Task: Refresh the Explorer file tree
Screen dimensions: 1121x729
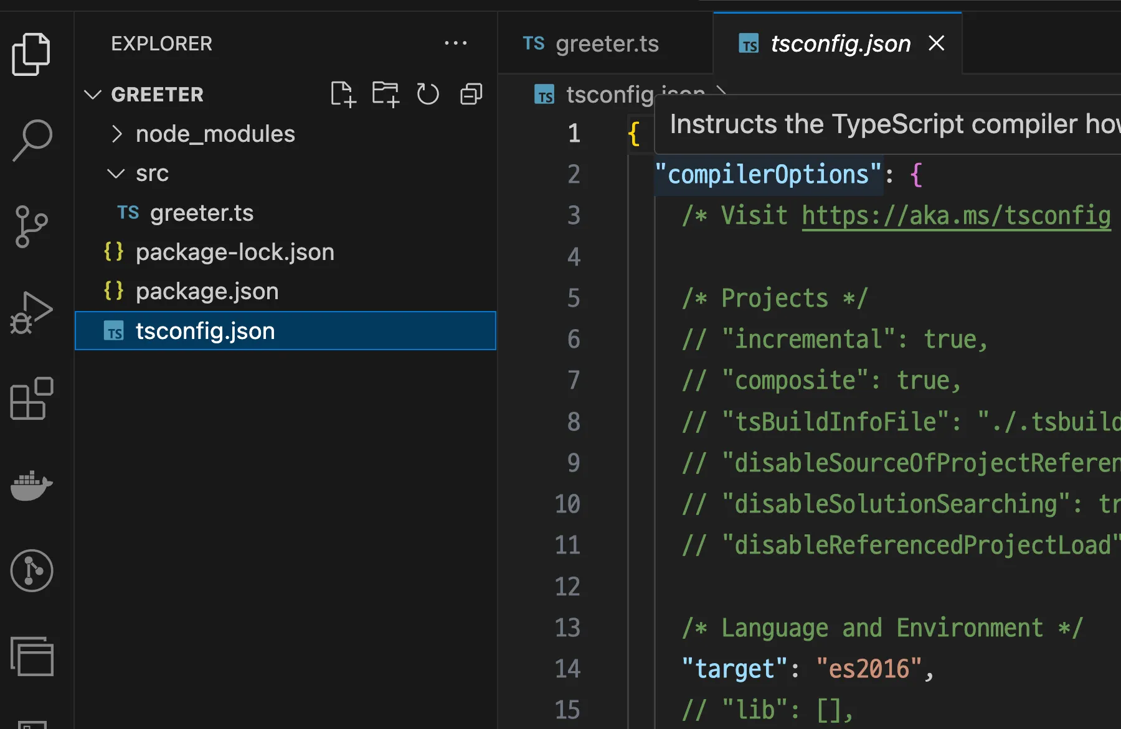Action: point(428,95)
